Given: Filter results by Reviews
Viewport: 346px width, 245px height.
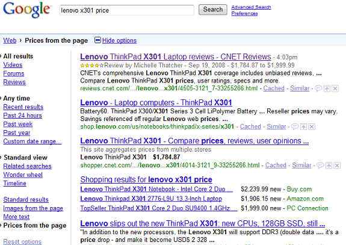Looking at the screenshot, I should (x=14, y=82).
